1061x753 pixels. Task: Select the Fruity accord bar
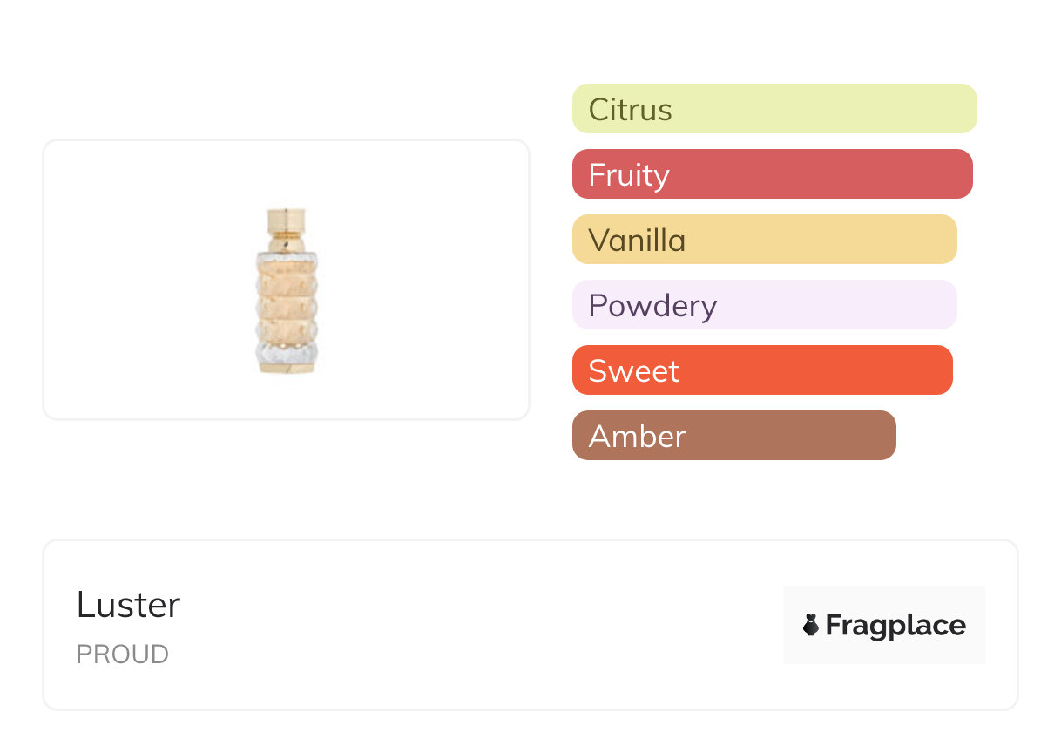(x=773, y=174)
